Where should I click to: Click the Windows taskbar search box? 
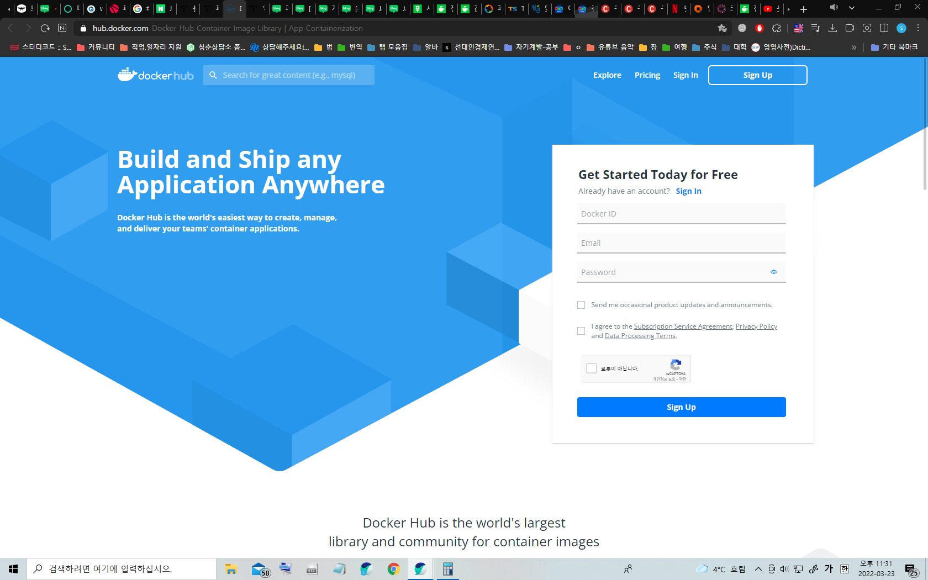(122, 569)
